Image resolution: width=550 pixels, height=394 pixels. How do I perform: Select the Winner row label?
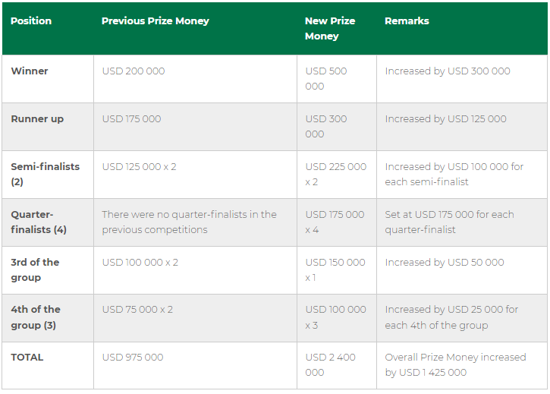[30, 71]
